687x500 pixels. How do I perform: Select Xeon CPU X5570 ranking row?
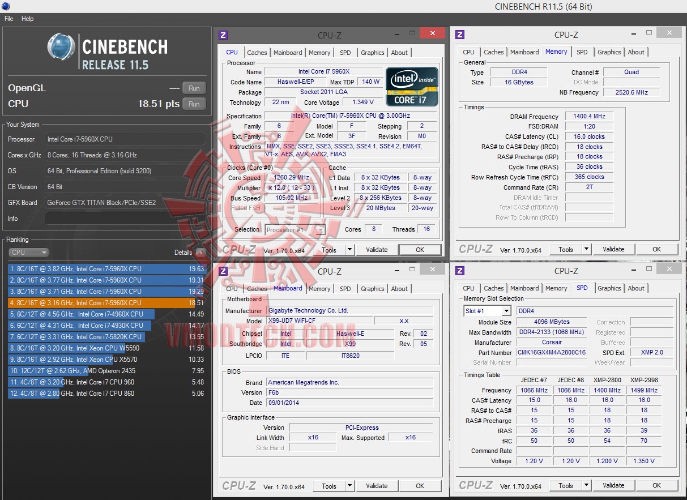(106, 360)
